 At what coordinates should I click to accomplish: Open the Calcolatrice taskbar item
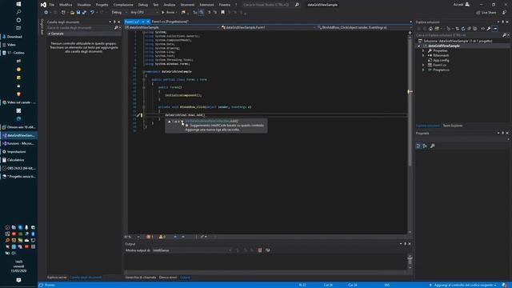pyautogui.click(x=18, y=160)
